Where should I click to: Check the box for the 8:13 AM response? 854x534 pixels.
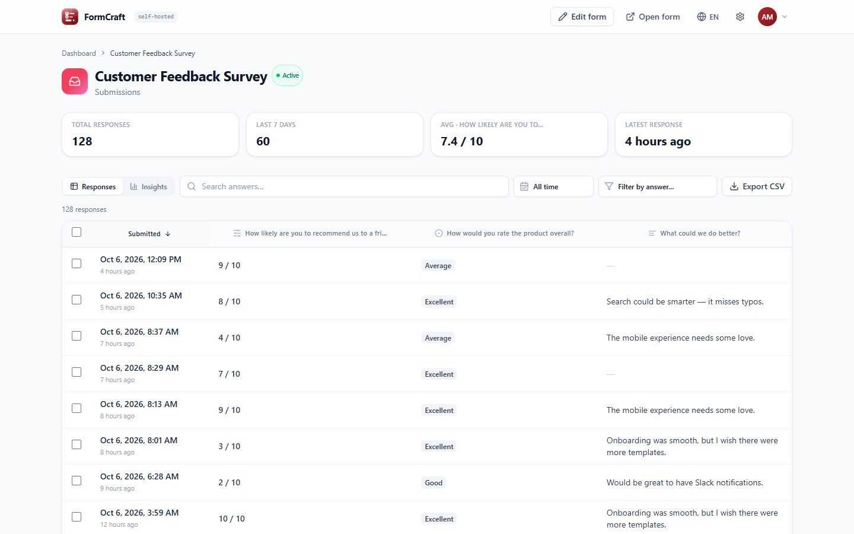77,408
